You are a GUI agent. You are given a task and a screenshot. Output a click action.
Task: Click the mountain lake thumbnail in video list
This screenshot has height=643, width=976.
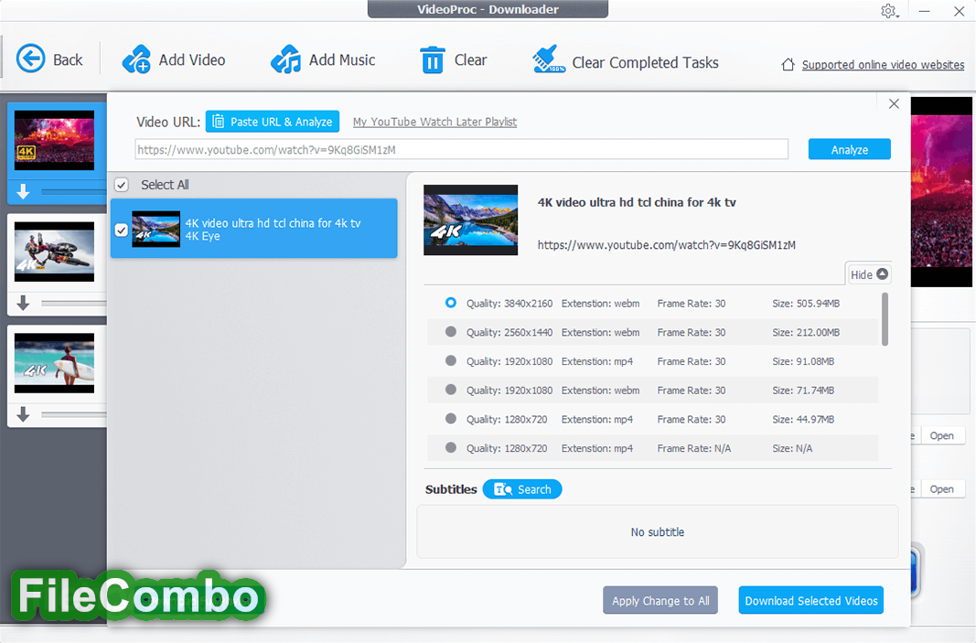tap(156, 229)
